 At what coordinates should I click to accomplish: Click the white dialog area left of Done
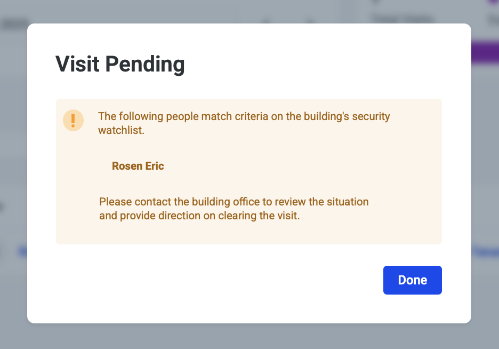pyautogui.click(x=213, y=280)
